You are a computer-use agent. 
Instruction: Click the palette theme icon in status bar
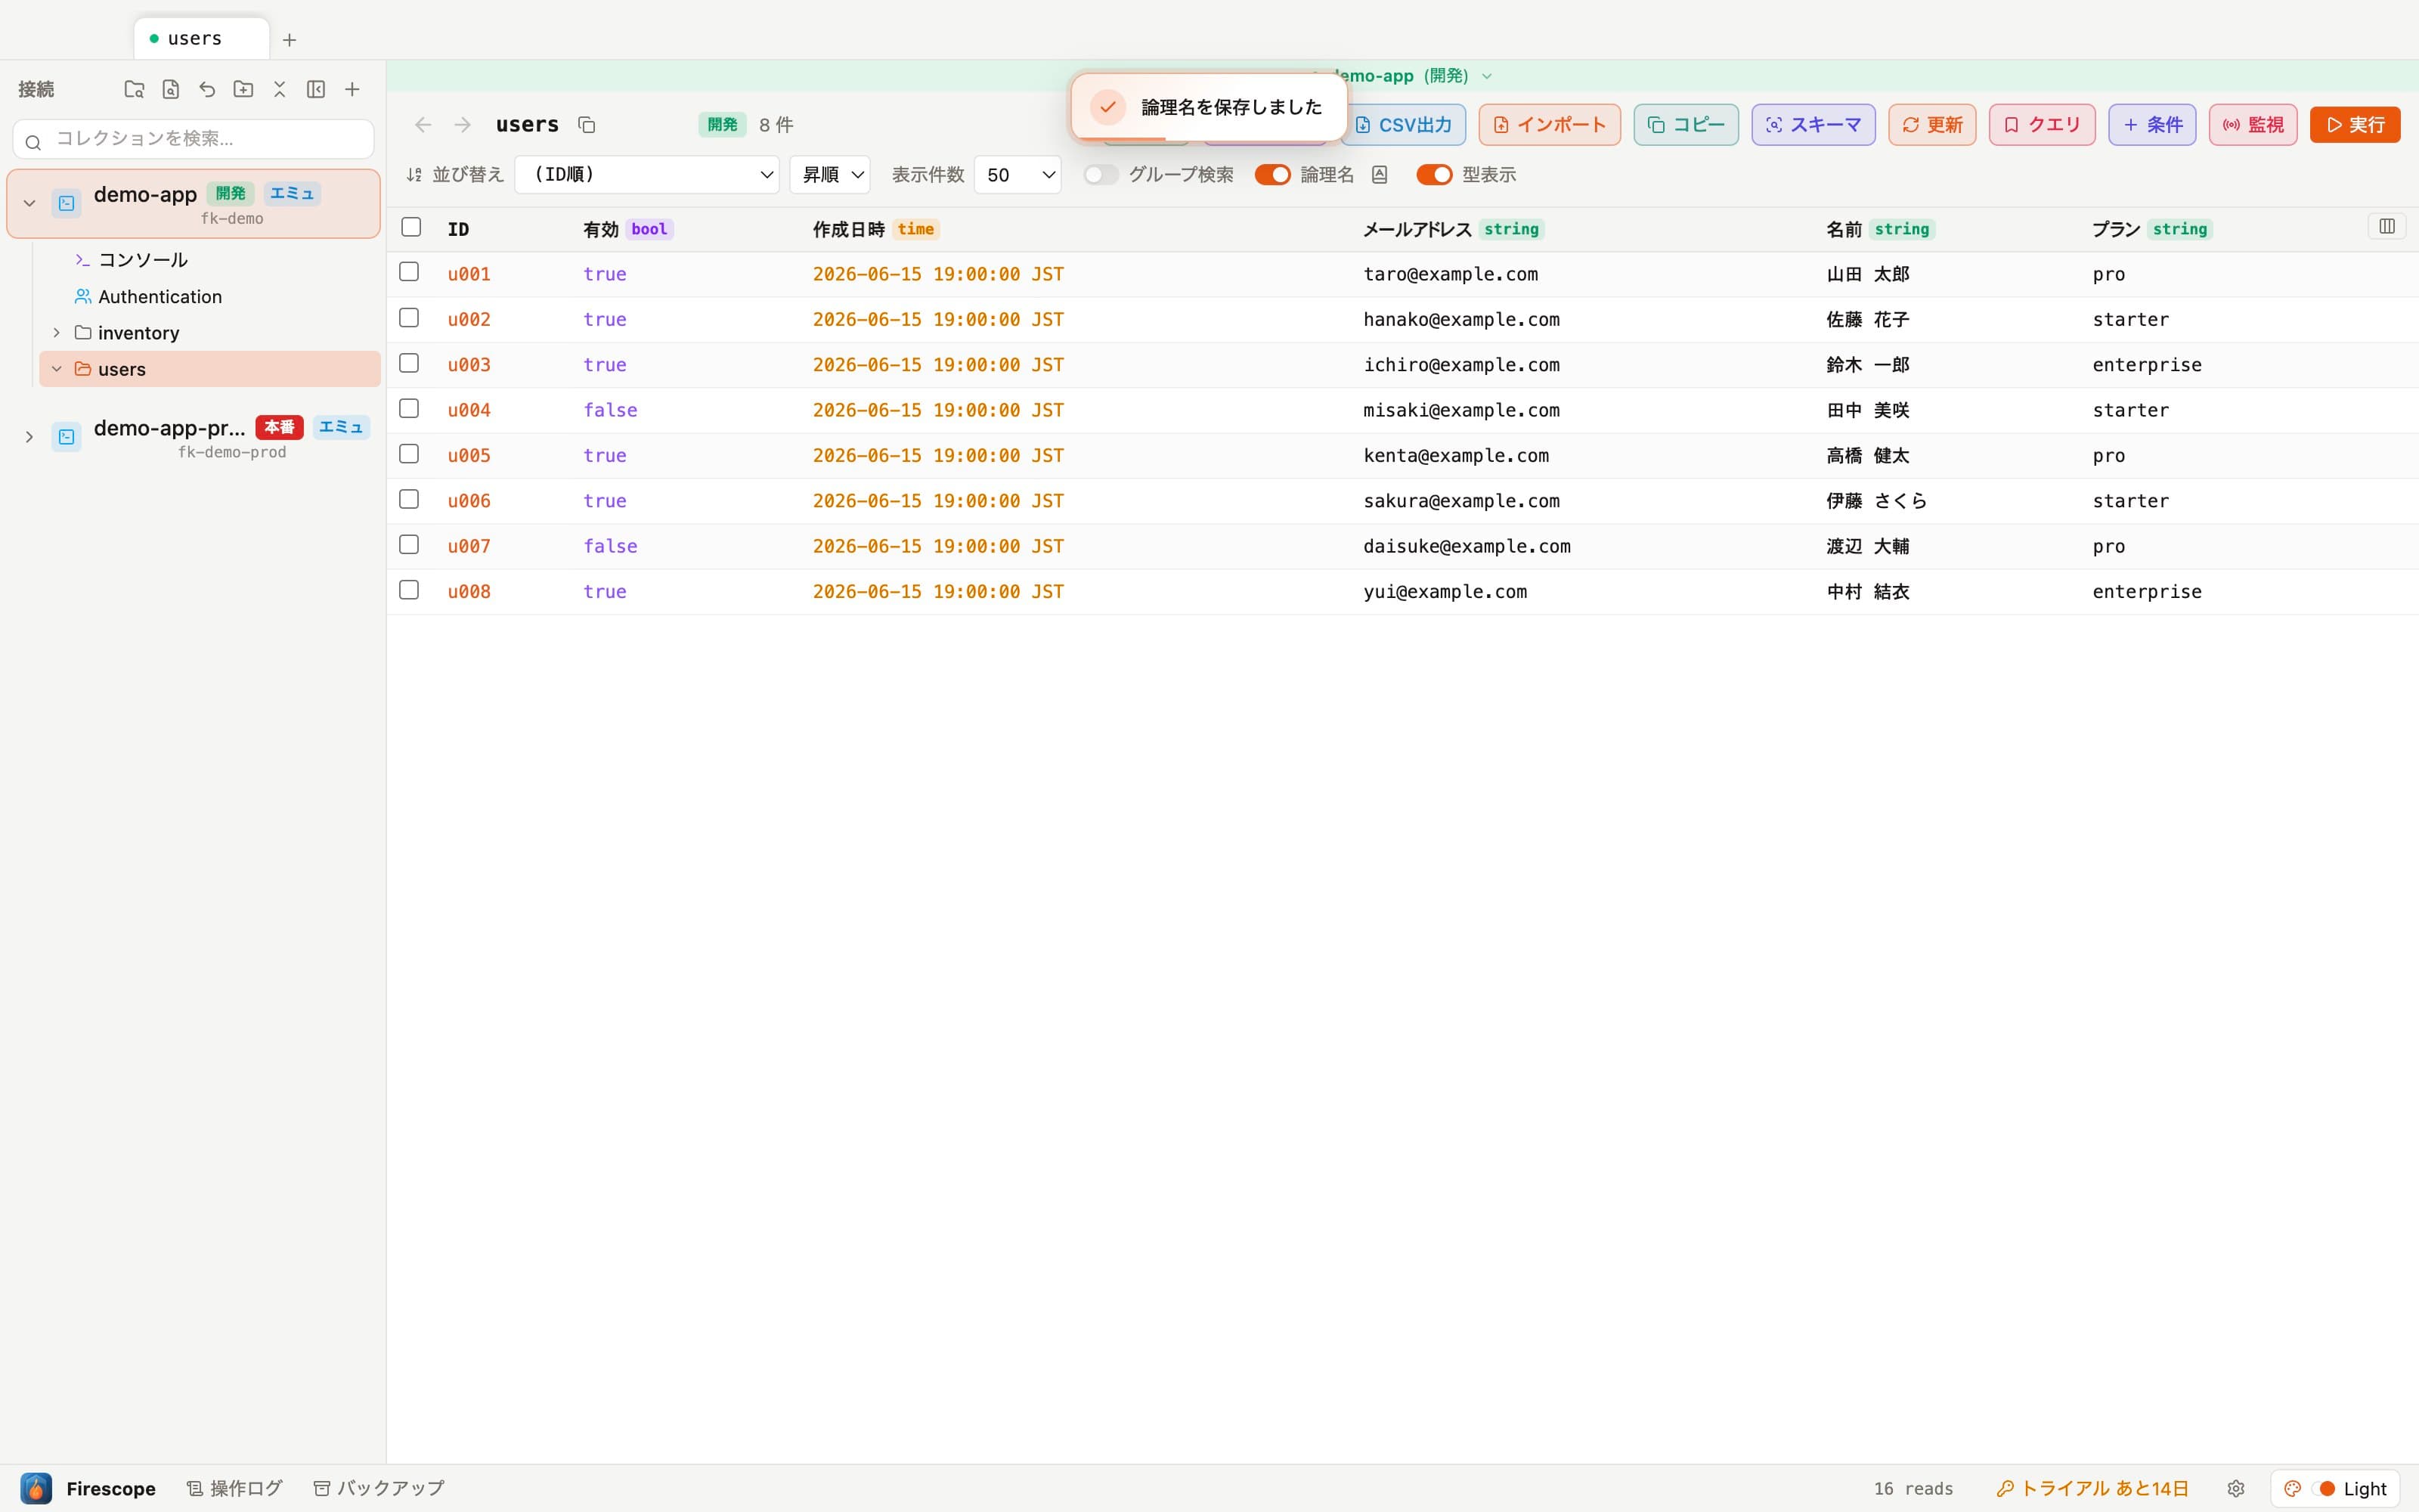pos(2292,1488)
